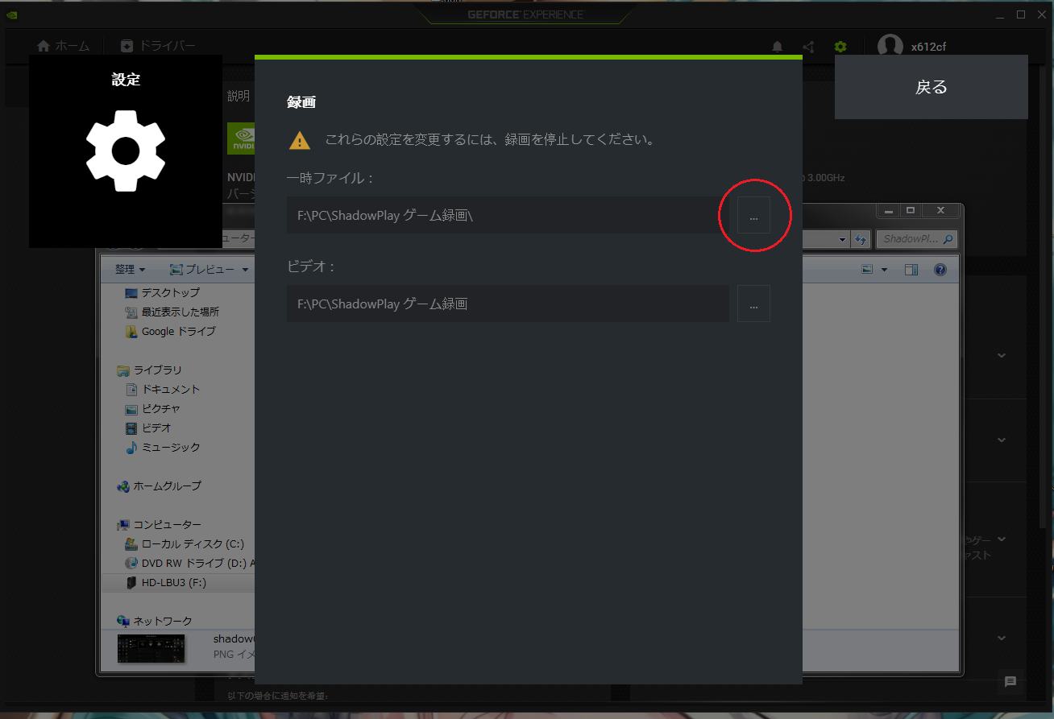Open the Explorer view options dropdown arrow
Image resolution: width=1054 pixels, height=719 pixels.
pos(884,270)
